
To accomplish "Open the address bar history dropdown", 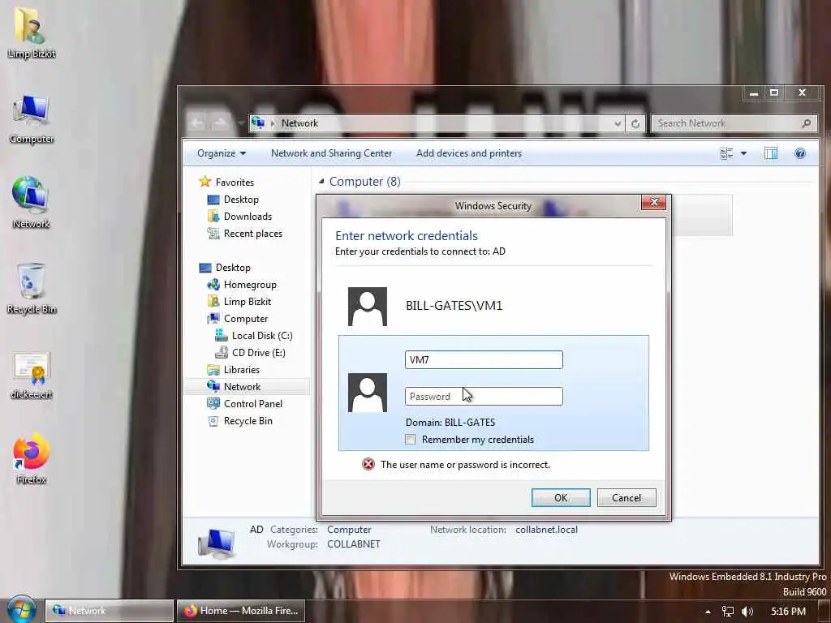I will tap(618, 123).
